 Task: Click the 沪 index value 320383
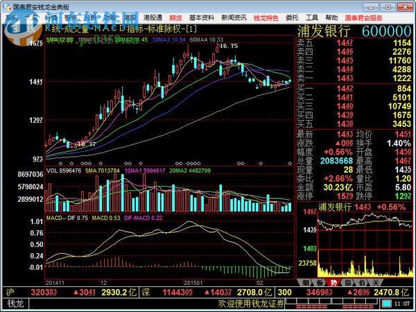click(44, 293)
